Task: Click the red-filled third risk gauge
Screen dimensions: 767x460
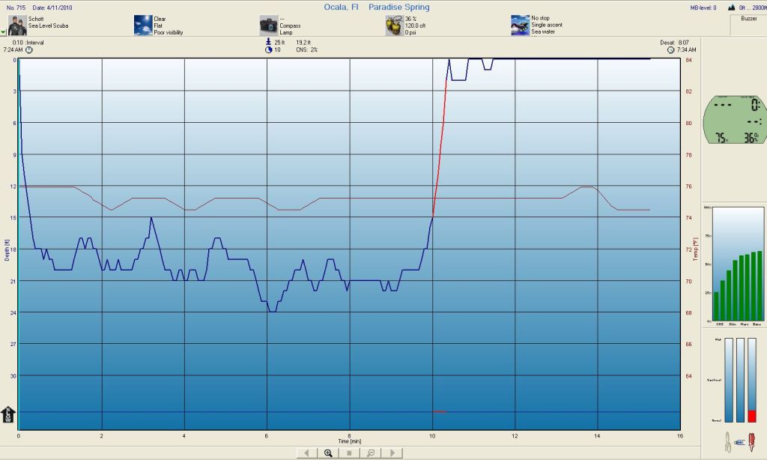Action: click(x=752, y=380)
